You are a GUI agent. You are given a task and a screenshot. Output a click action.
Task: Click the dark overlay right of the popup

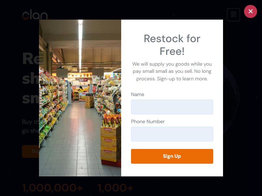pyautogui.click(x=242, y=100)
